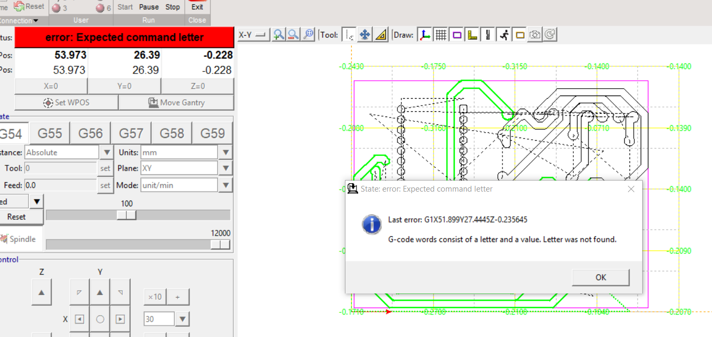The width and height of the screenshot is (712, 337).
Task: Click the set button next to Tool
Action: (x=106, y=168)
